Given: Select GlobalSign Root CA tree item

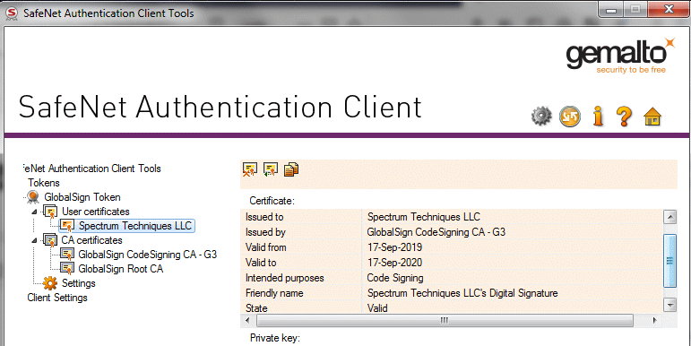Looking at the screenshot, I should pos(121,269).
